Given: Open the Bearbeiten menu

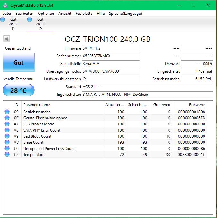Looking at the screenshot, I should pos(24,14).
